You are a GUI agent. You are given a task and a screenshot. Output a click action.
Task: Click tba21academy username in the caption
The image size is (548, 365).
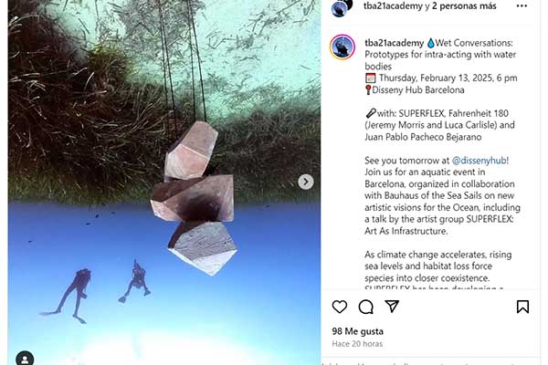click(394, 43)
